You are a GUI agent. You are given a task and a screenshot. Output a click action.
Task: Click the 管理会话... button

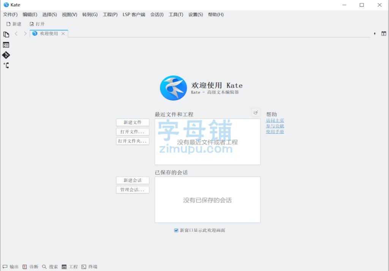coord(133,190)
